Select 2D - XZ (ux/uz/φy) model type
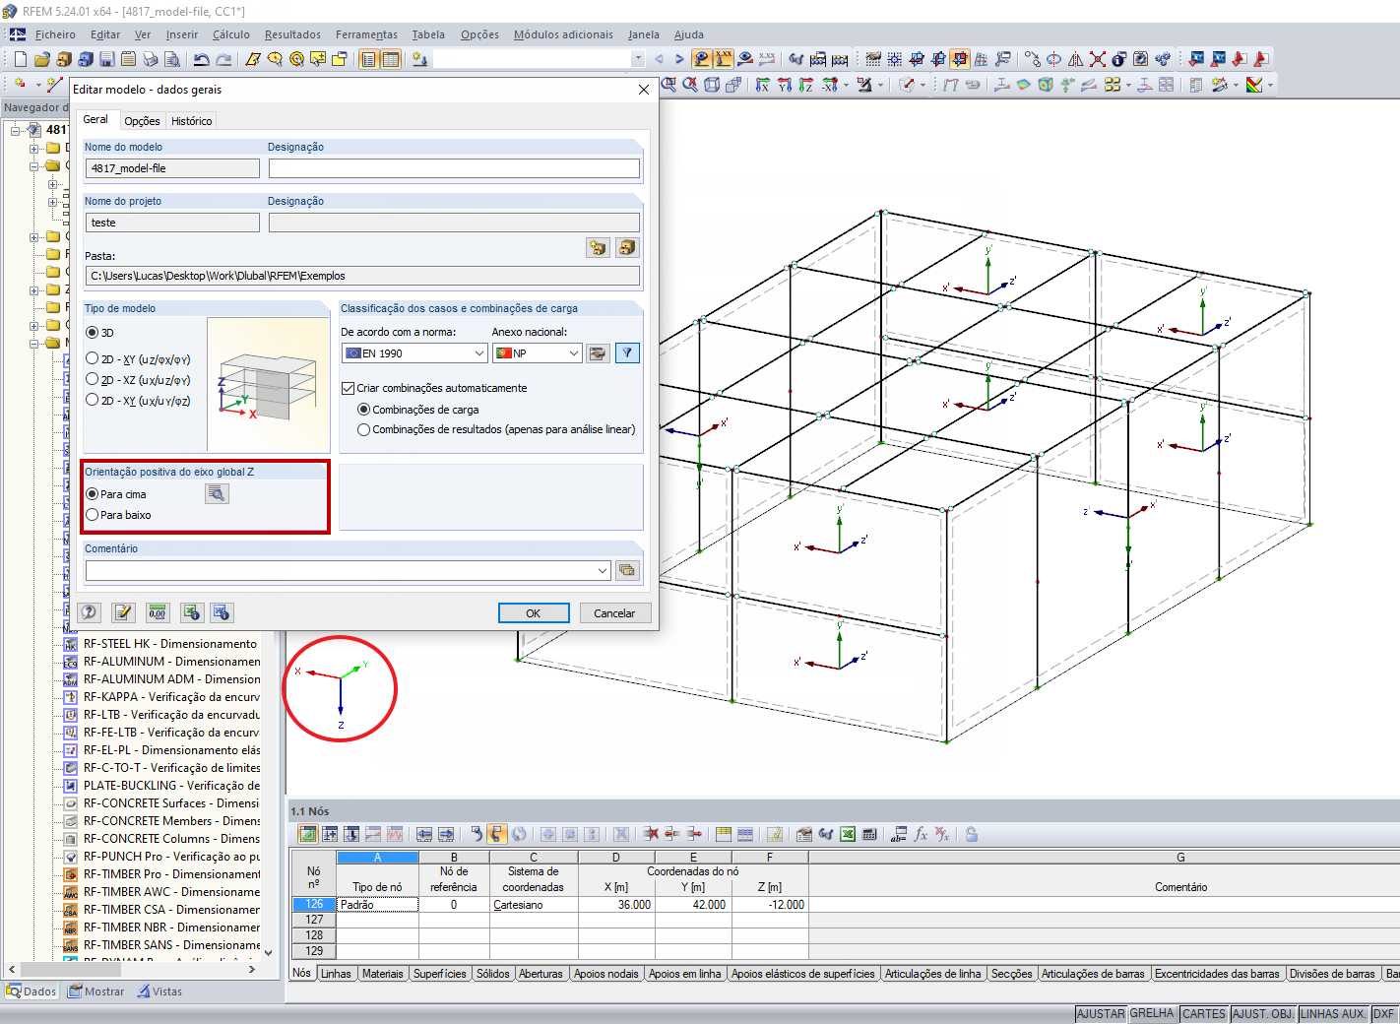 93,380
